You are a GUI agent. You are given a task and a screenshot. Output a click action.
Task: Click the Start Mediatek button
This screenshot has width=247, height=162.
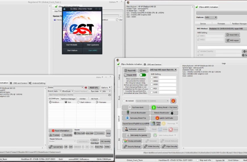72,45
